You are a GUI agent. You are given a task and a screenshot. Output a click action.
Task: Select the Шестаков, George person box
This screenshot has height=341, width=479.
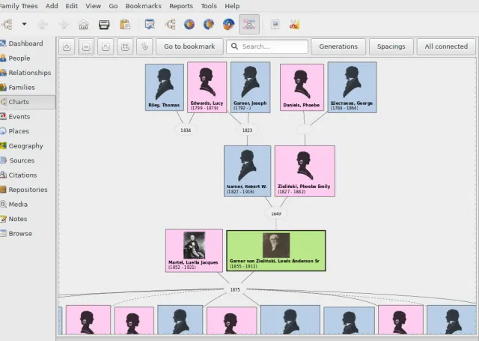tap(352, 88)
